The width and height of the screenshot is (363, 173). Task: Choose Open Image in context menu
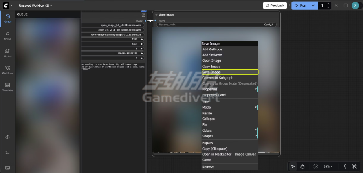(230, 61)
